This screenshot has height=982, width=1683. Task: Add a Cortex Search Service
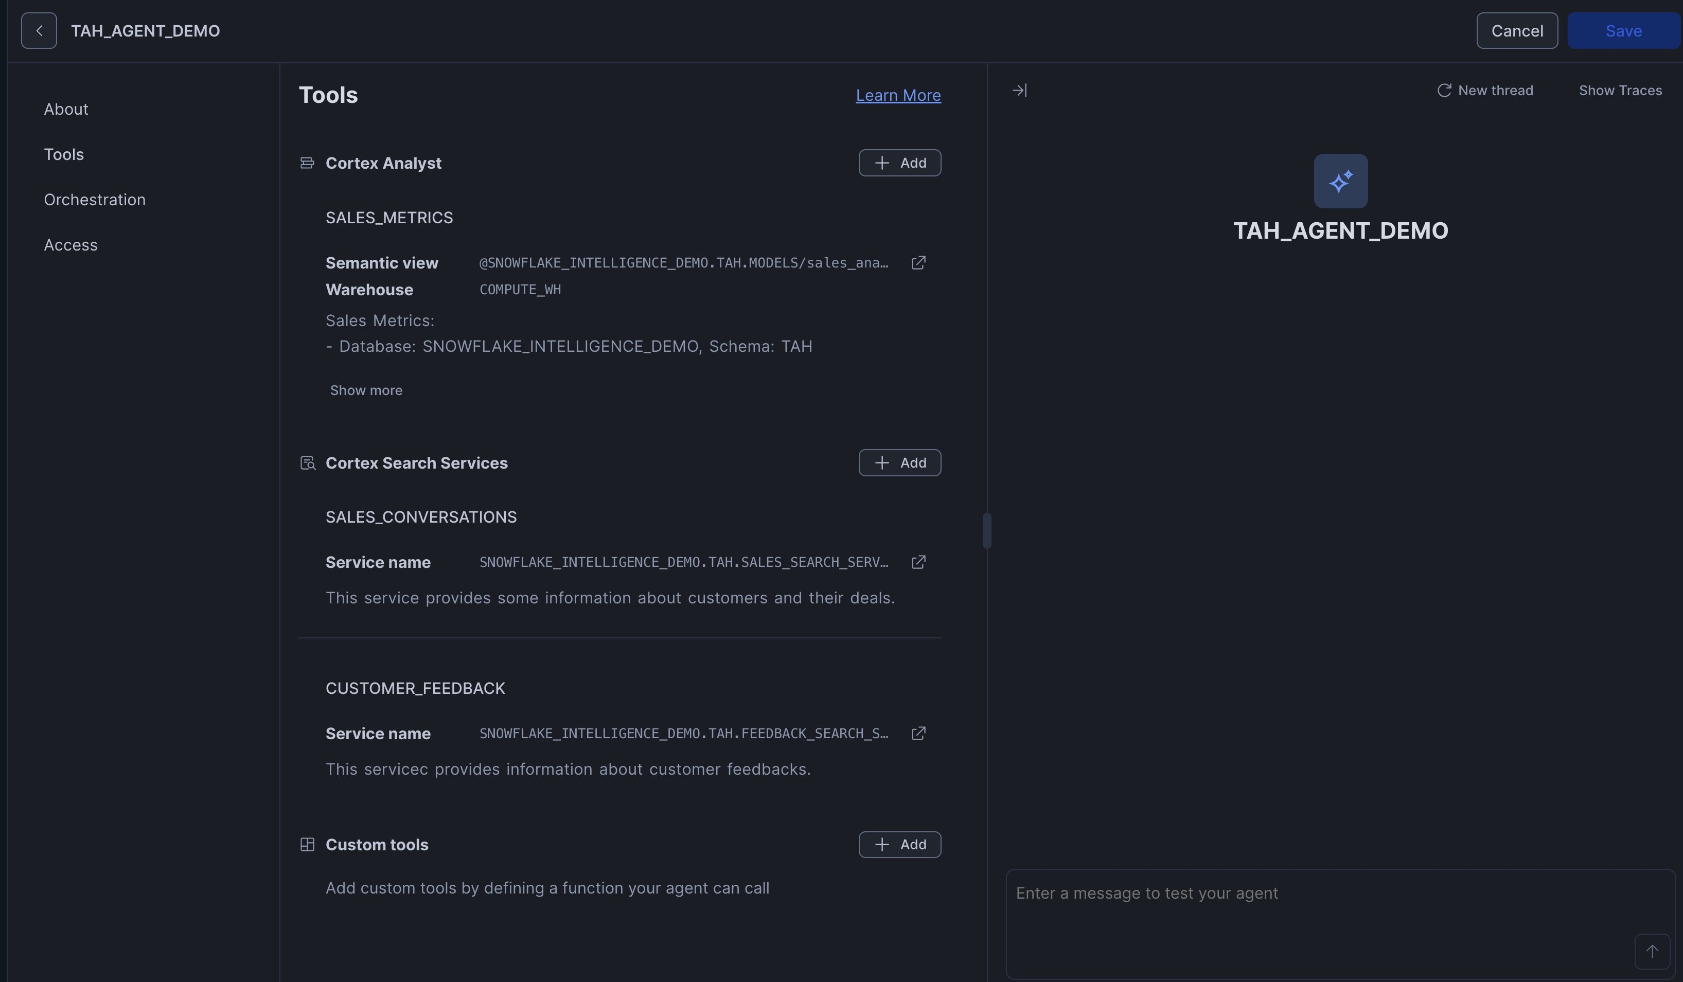point(899,463)
